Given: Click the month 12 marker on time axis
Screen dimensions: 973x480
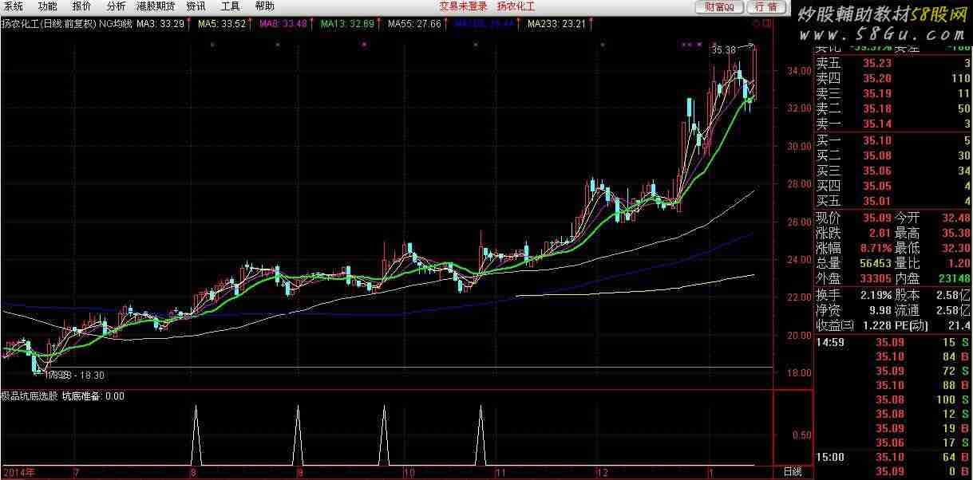Looking at the screenshot, I should [x=601, y=472].
